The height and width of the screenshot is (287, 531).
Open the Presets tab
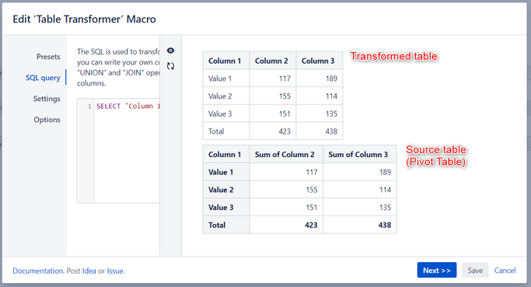pyautogui.click(x=48, y=57)
